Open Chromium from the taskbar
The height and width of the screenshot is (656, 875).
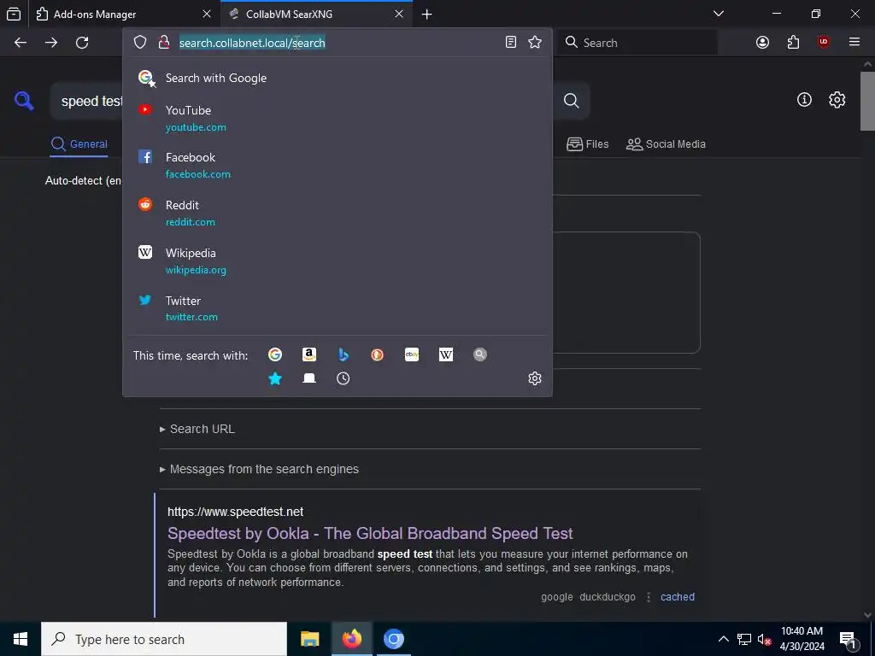pyautogui.click(x=393, y=639)
